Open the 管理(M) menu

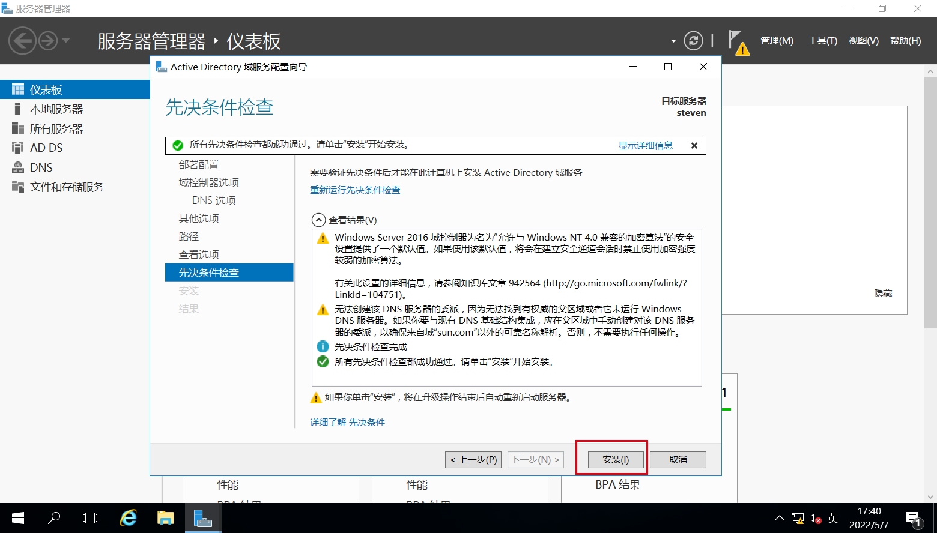(x=777, y=41)
